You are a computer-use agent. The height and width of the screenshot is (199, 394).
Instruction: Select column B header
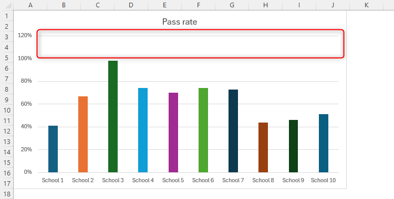(x=64, y=5)
